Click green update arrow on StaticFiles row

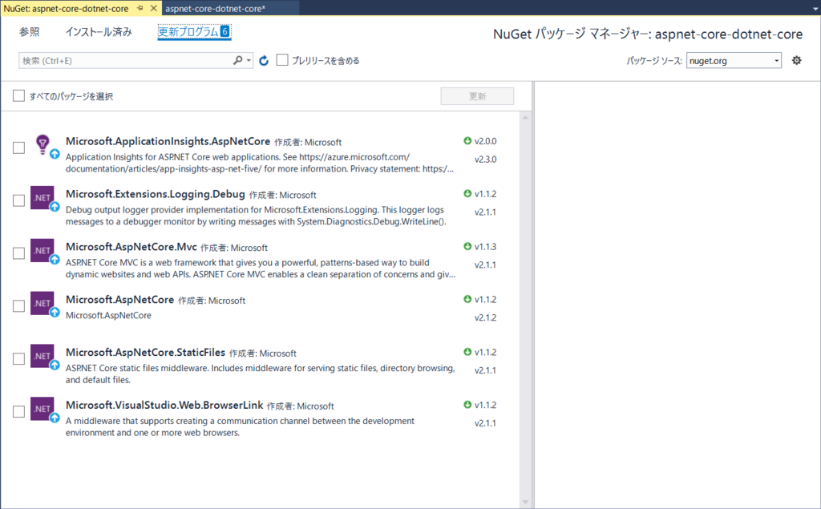[467, 352]
